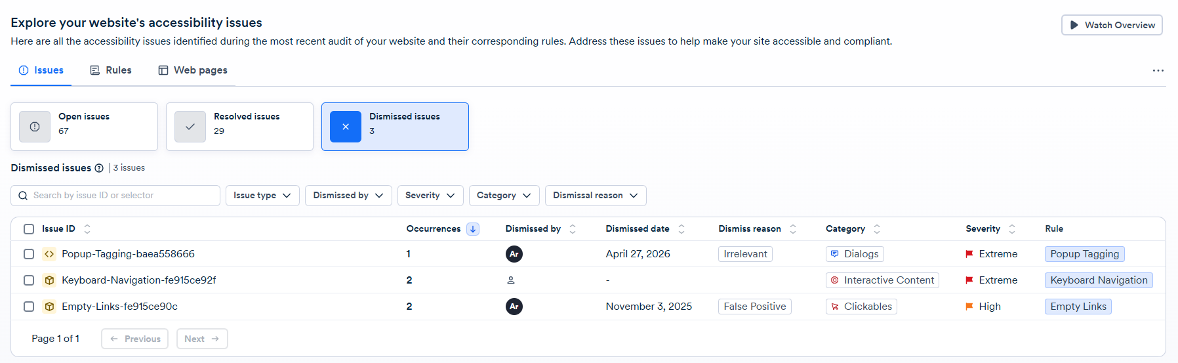Image resolution: width=1178 pixels, height=363 pixels.
Task: Open issue Keyboard-Navigation-fe915ce92f
Action: [139, 280]
